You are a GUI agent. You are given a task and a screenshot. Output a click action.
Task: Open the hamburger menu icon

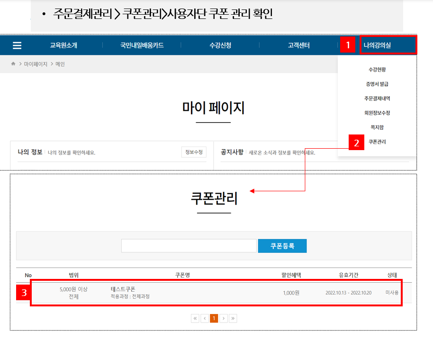pyautogui.click(x=17, y=45)
